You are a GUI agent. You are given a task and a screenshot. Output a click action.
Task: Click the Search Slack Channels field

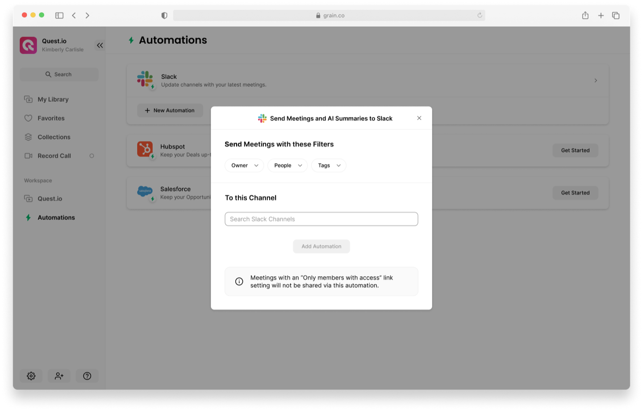coord(321,219)
